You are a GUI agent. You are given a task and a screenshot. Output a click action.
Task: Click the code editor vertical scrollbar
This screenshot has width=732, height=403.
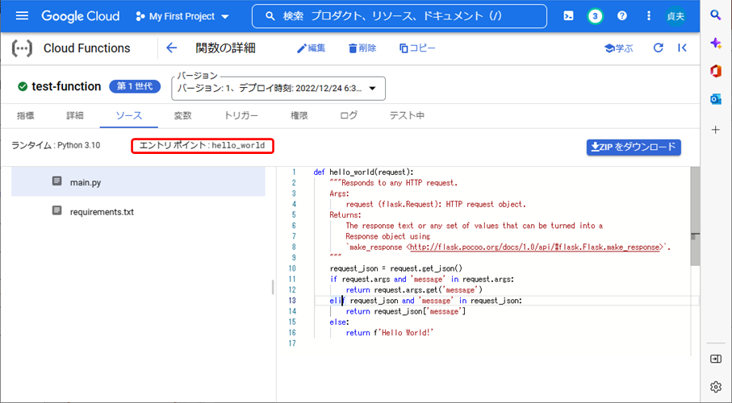695,218
